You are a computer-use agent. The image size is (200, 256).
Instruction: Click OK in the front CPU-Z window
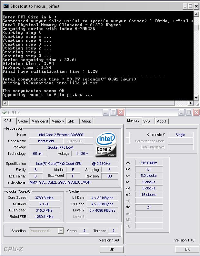(112, 249)
